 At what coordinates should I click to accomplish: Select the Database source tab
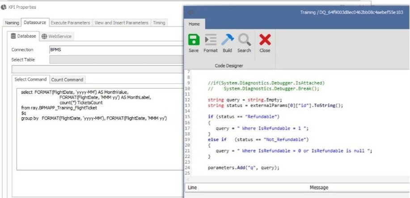tap(23, 36)
